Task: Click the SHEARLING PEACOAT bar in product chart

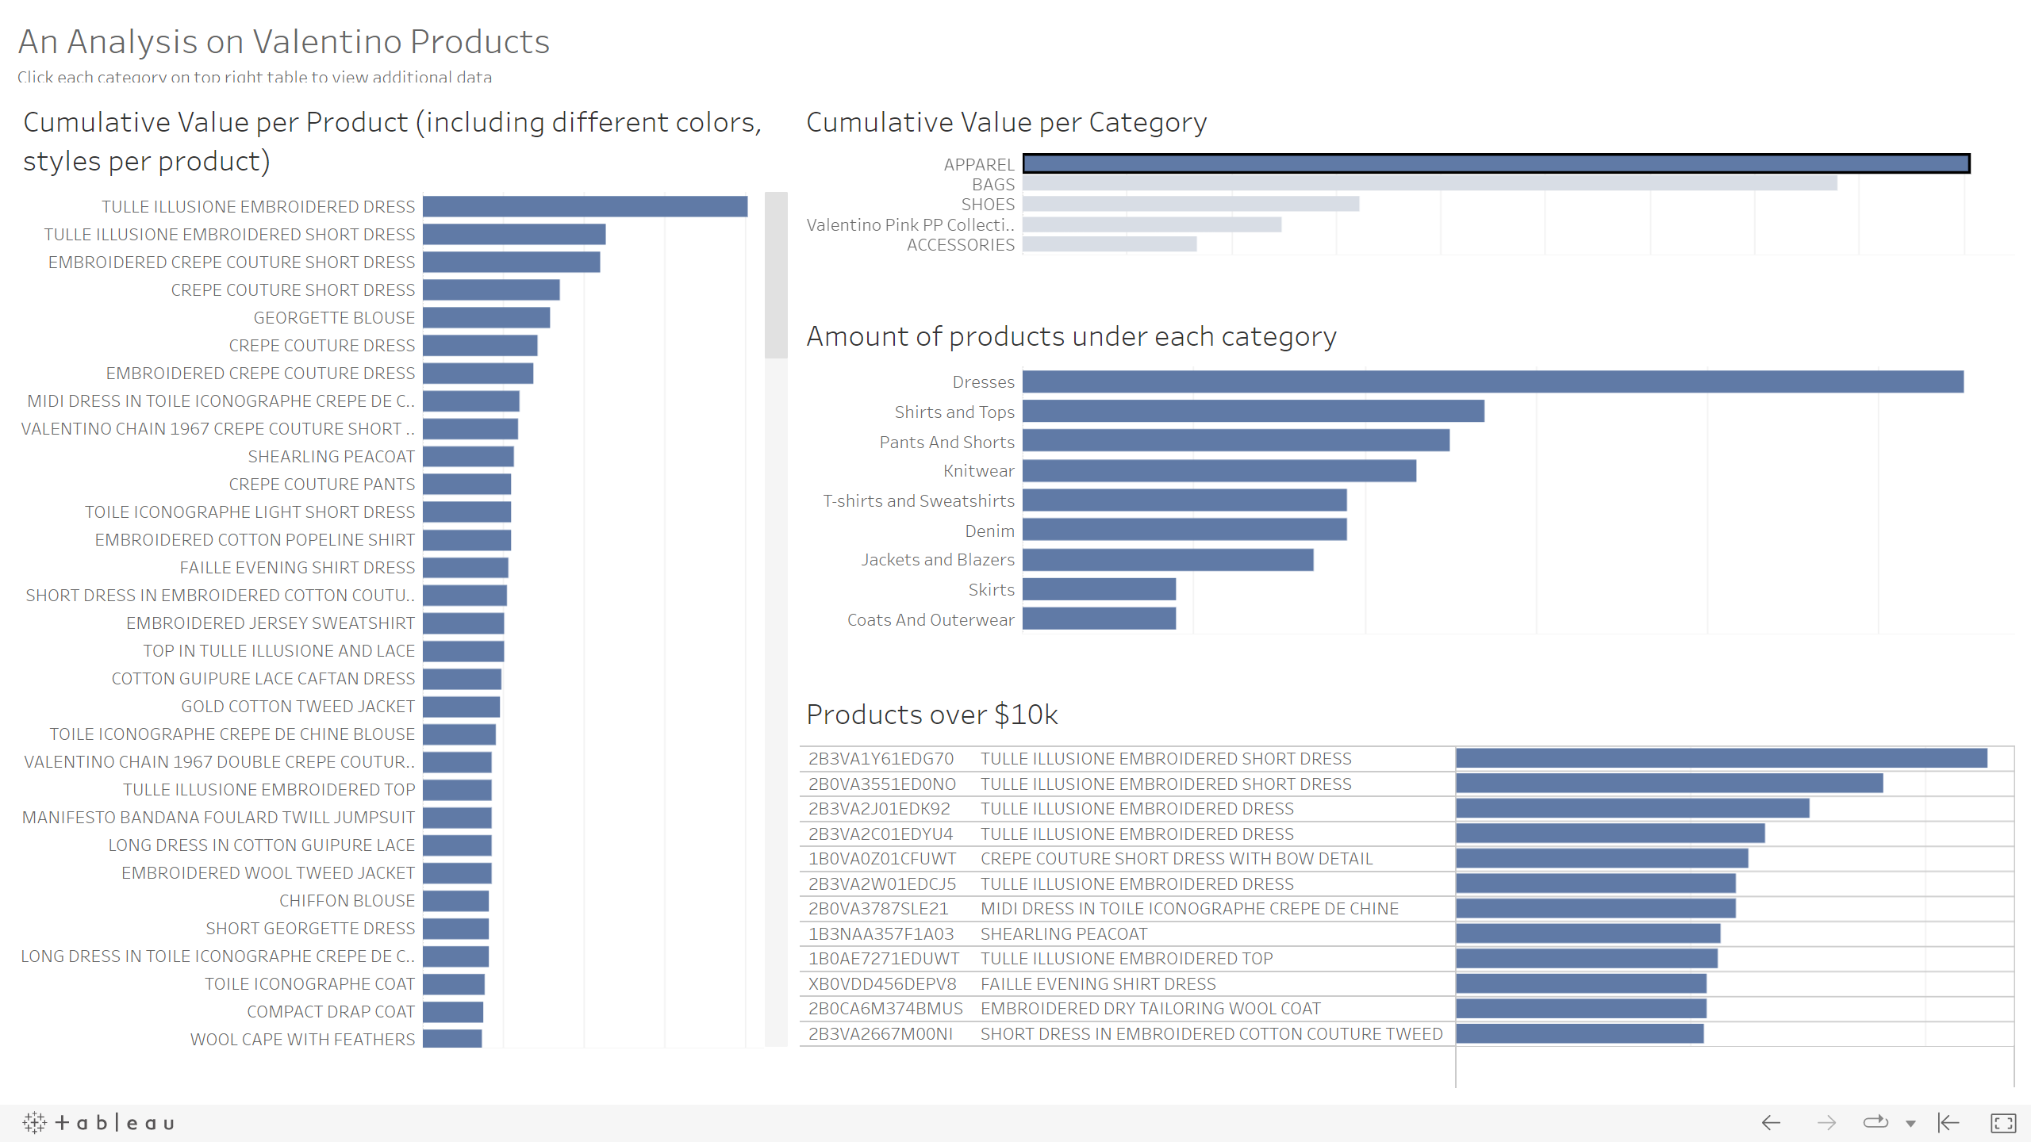Action: pos(468,456)
